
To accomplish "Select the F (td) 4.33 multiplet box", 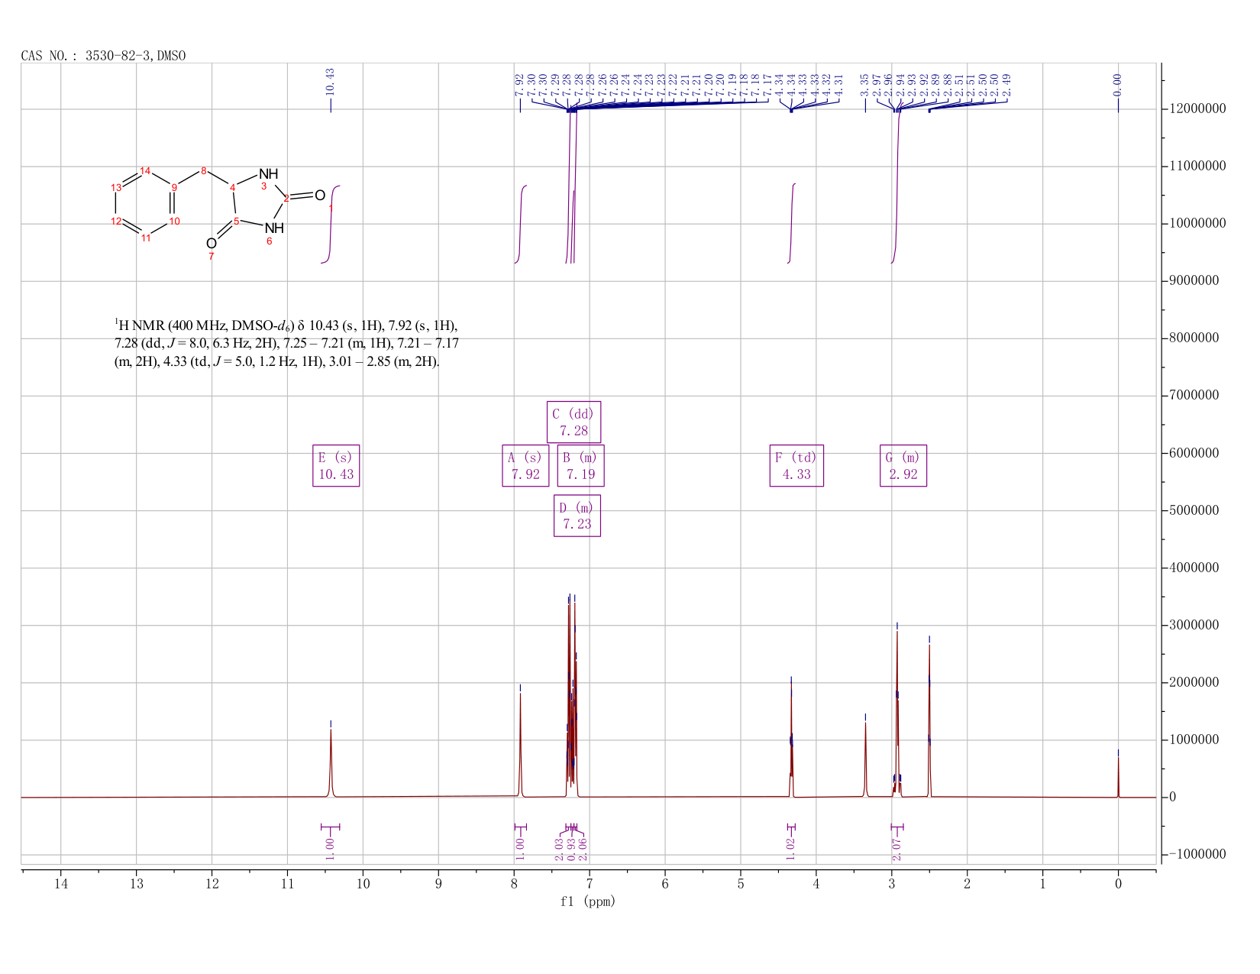I will pyautogui.click(x=796, y=465).
